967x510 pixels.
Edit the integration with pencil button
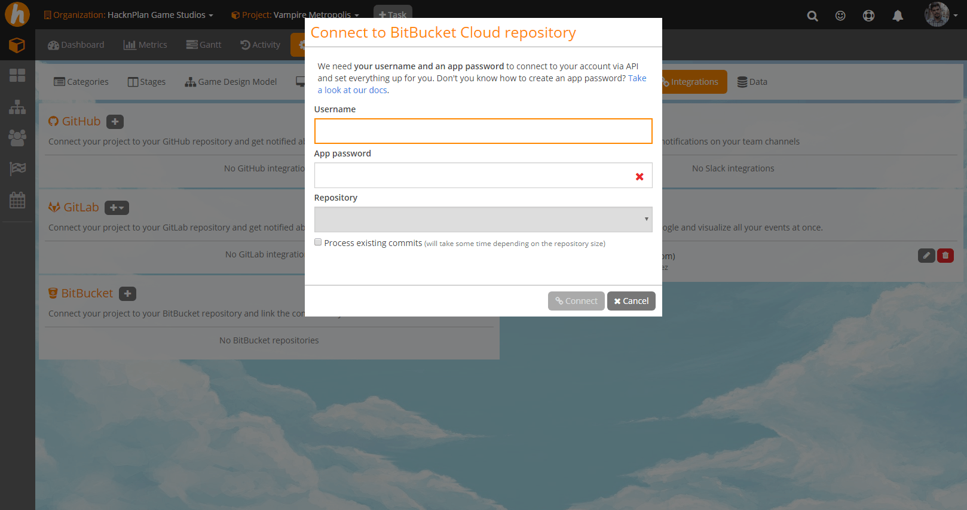(x=926, y=256)
